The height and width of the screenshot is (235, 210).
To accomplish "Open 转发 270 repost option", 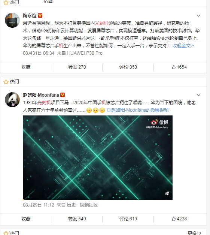I will [x=77, y=67].
